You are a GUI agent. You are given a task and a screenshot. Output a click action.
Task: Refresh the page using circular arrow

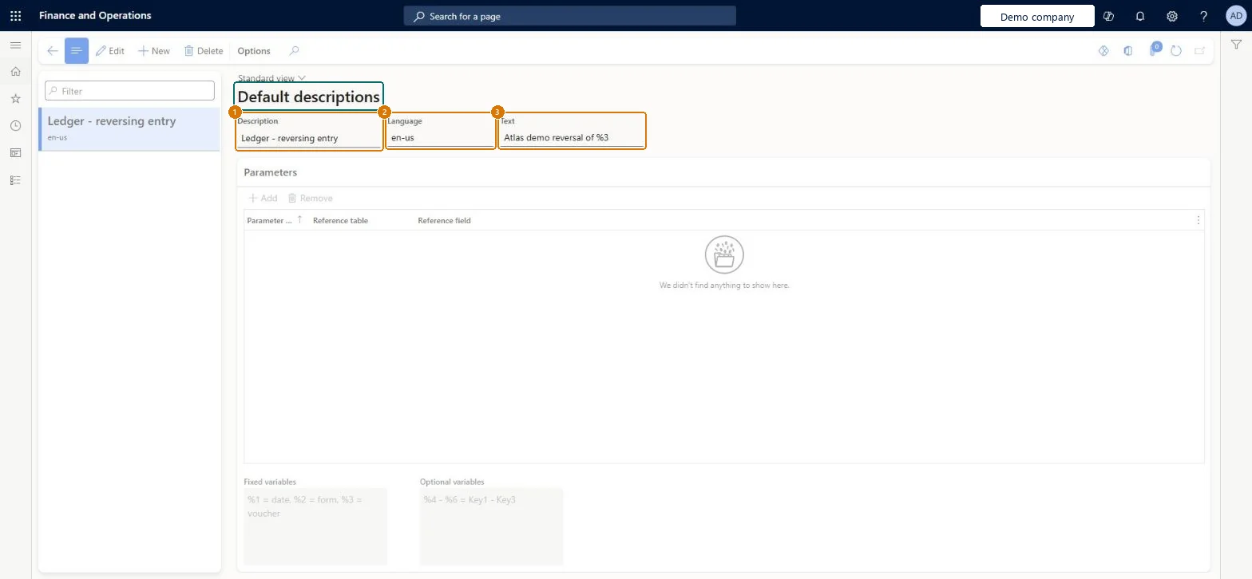(x=1176, y=51)
